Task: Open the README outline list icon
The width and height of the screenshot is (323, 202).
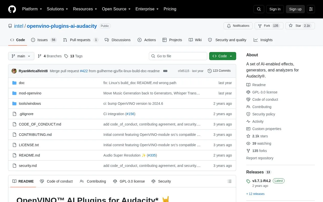Action: (x=230, y=181)
